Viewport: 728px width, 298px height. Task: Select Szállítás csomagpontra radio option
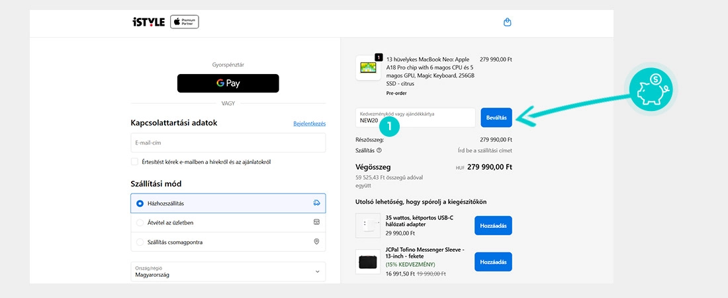[140, 242]
